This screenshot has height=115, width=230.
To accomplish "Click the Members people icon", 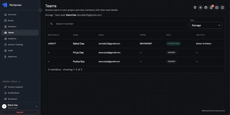I will tap(5, 27).
